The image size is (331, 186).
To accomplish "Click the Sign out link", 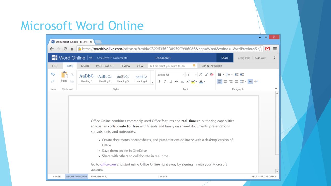I will (x=260, y=58).
